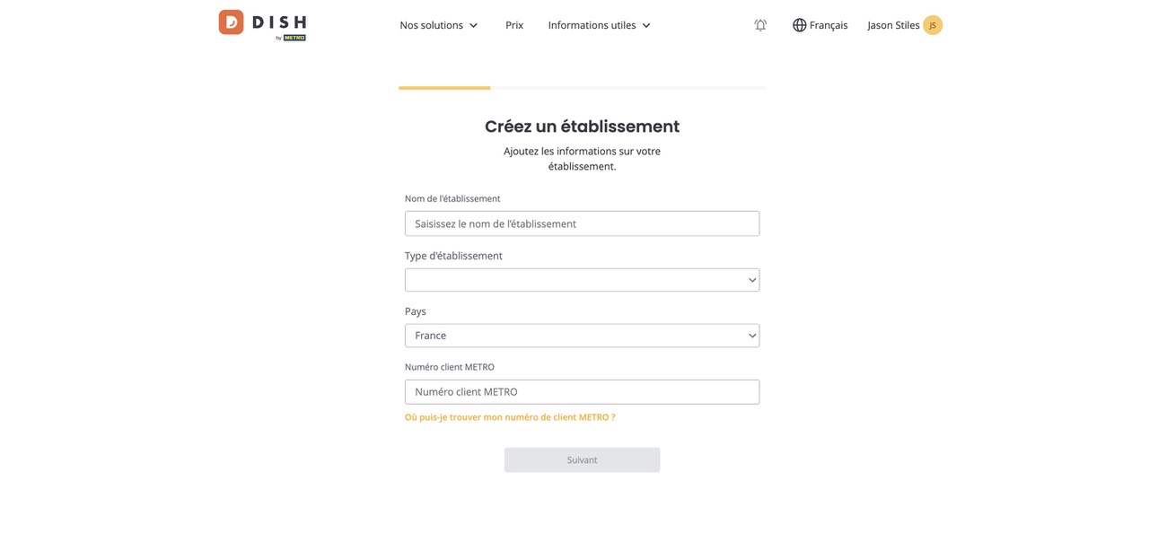Click the Jason Stiles account name

pos(893,25)
